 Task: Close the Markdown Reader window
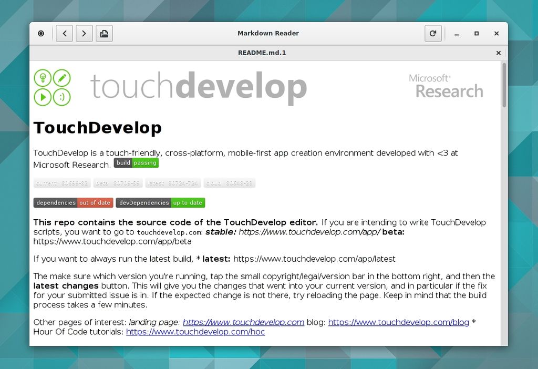click(x=496, y=33)
